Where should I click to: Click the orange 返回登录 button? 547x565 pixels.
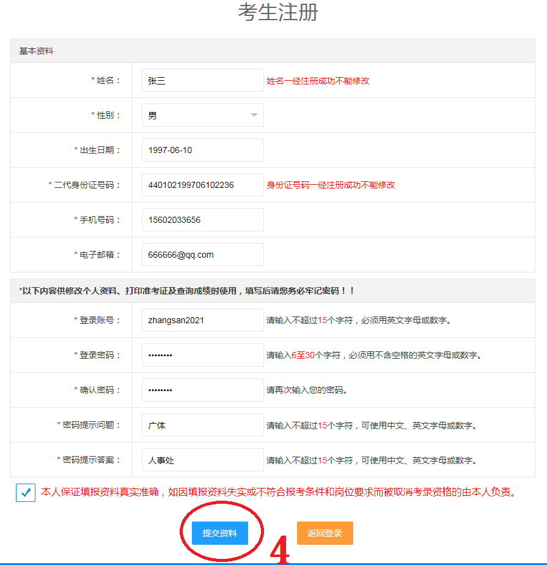325,533
